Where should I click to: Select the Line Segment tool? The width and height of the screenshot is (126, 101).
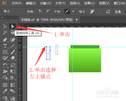[13, 46]
